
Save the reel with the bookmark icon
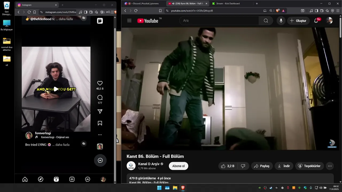point(100,123)
